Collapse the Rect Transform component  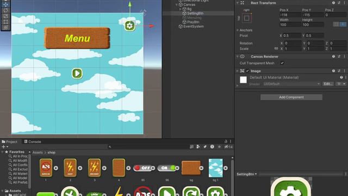tap(238, 3)
